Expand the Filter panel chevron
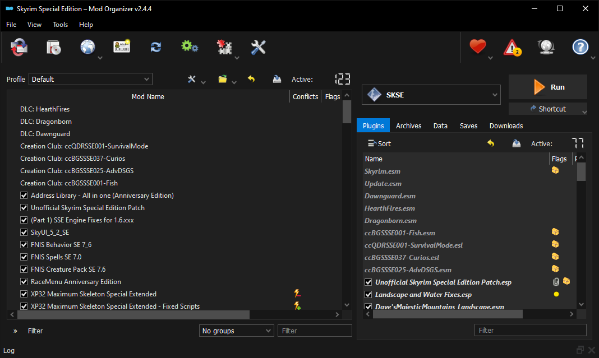The height and width of the screenshot is (358, 599). (15, 331)
